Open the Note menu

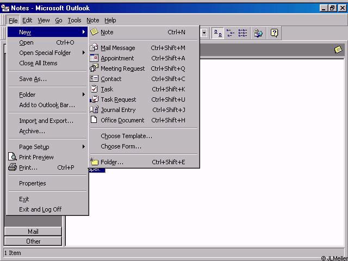(93, 21)
